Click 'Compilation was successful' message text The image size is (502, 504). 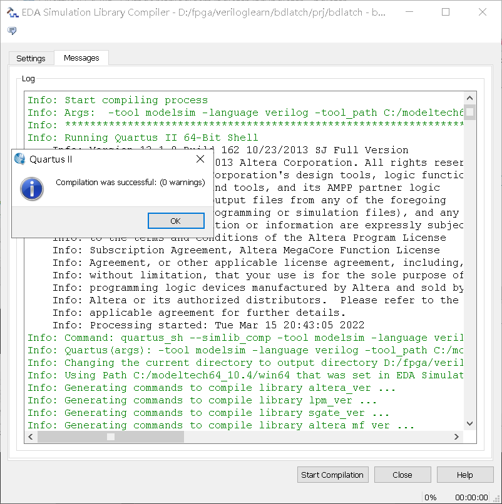130,183
